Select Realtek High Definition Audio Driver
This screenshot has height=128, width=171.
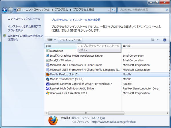click(72, 88)
